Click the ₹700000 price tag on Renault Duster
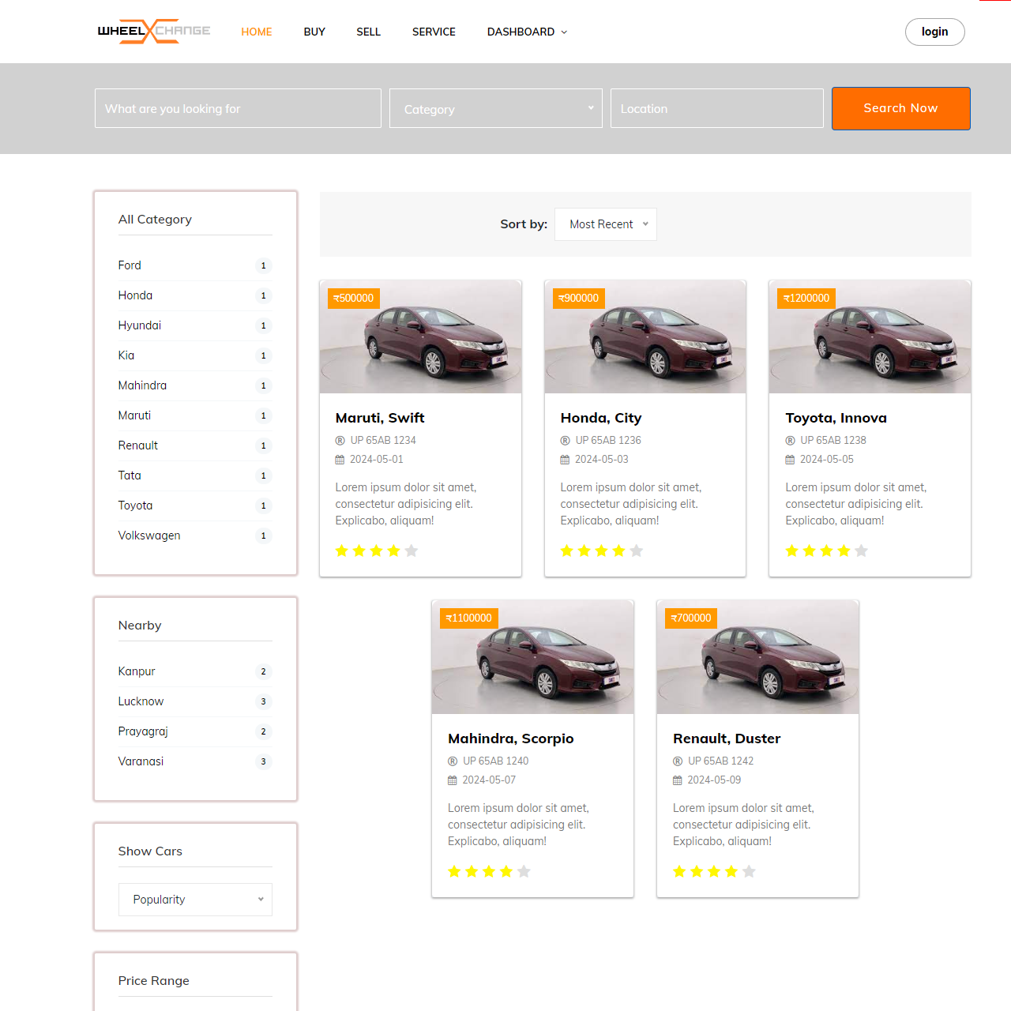This screenshot has width=1011, height=1011. (x=691, y=618)
